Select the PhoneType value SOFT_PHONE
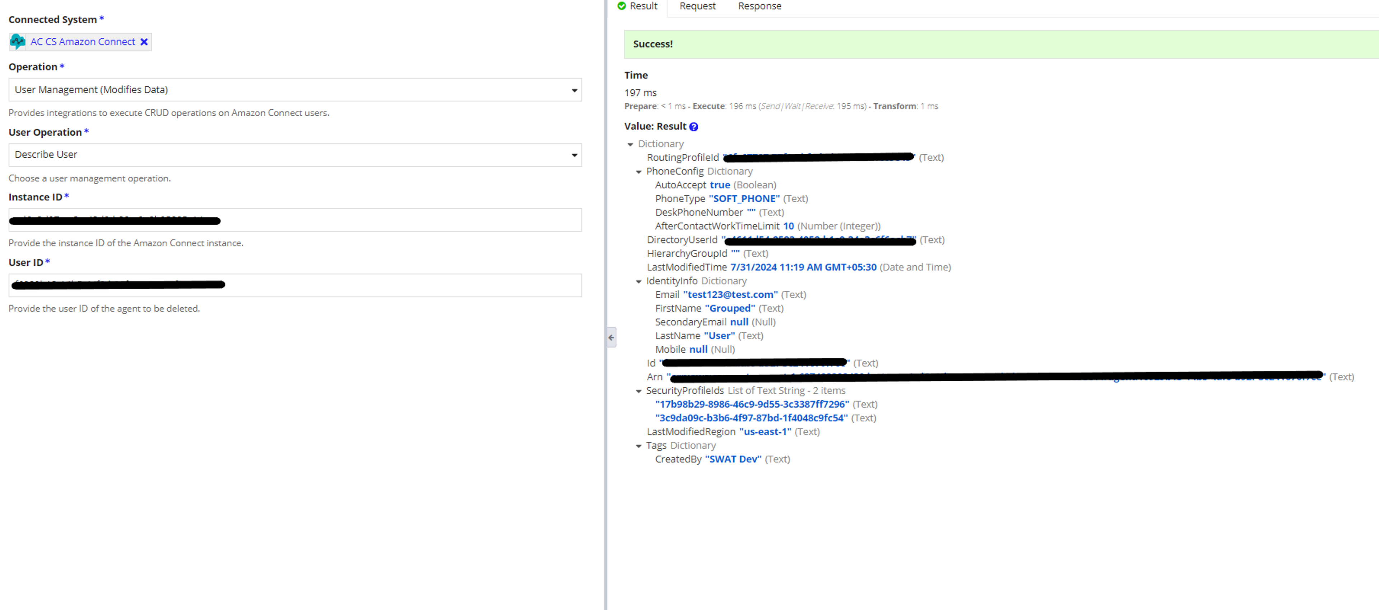This screenshot has width=1379, height=610. pyautogui.click(x=744, y=199)
